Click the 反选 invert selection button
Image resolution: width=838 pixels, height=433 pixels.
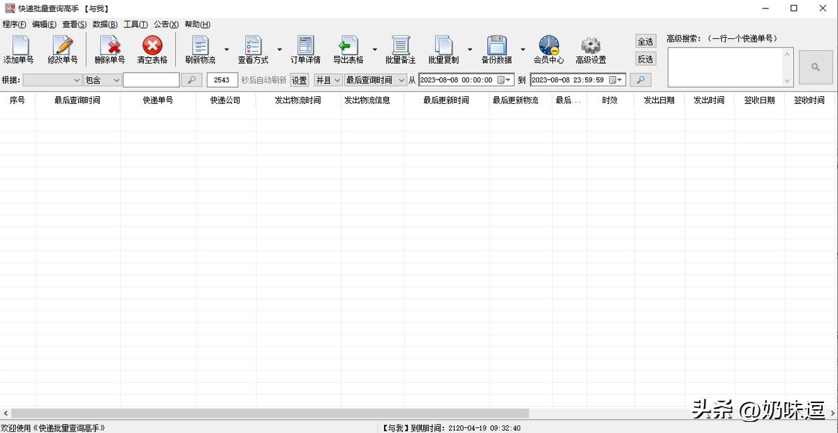coord(646,59)
